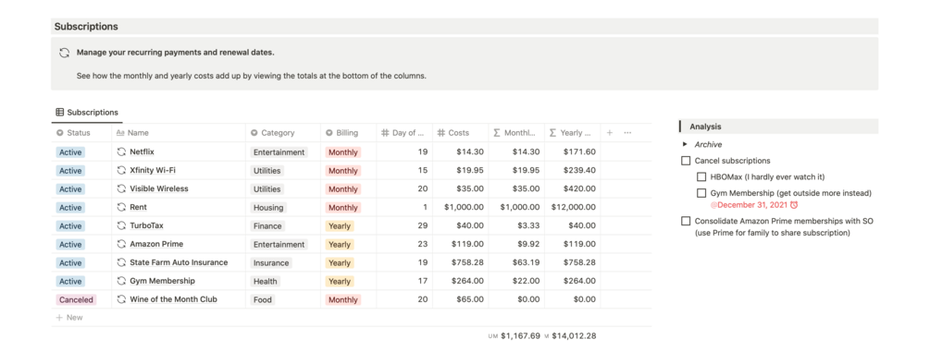Image resolution: width=930 pixels, height=364 pixels.
Task: Open the Name column header menu
Action: [x=179, y=133]
